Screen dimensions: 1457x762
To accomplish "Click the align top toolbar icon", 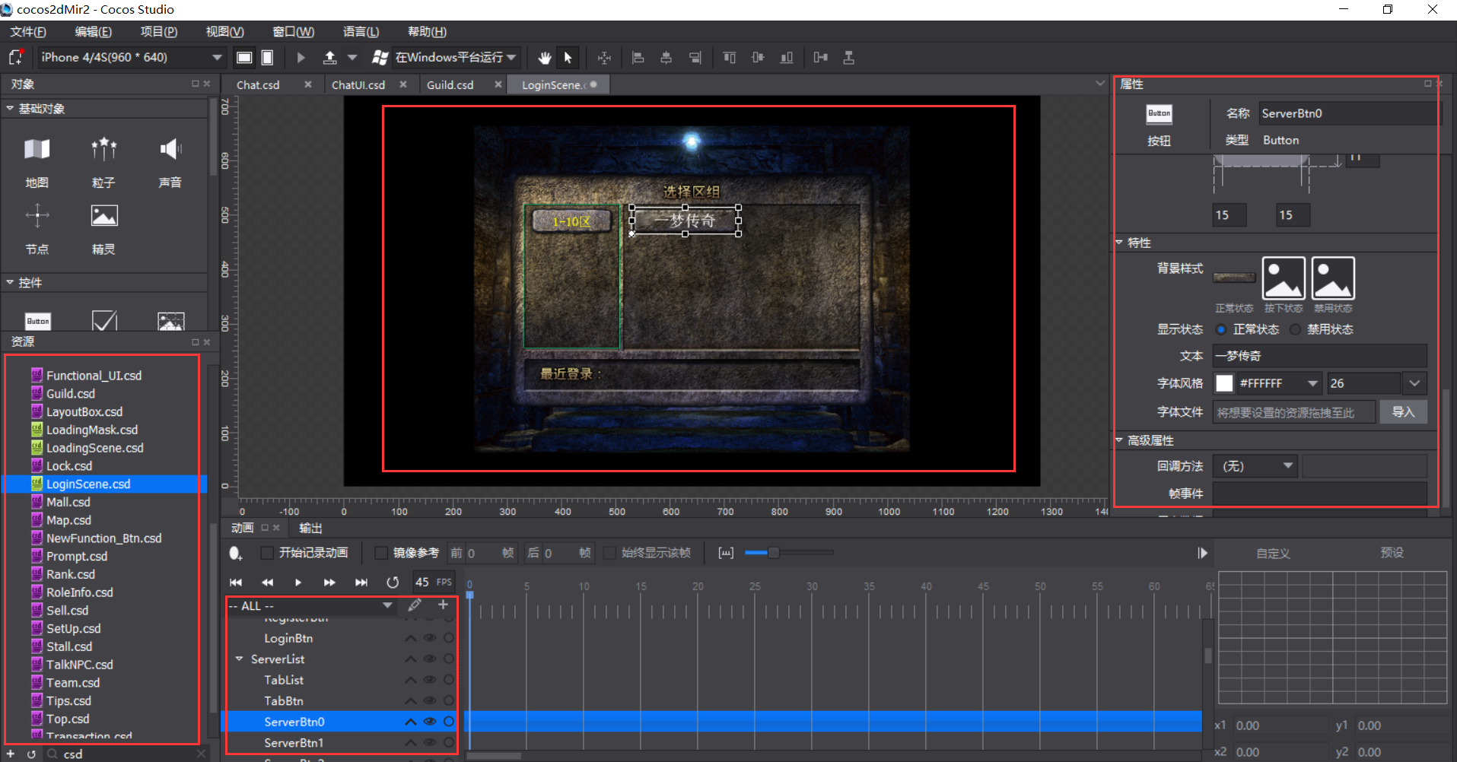I will pos(729,58).
